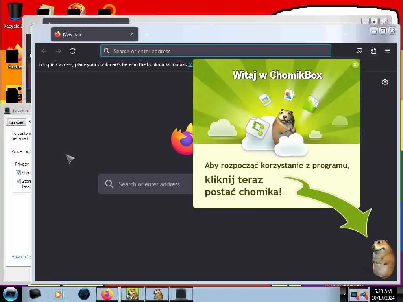
Task: Click the Firefox logo on new tab page
Action: 182,139
